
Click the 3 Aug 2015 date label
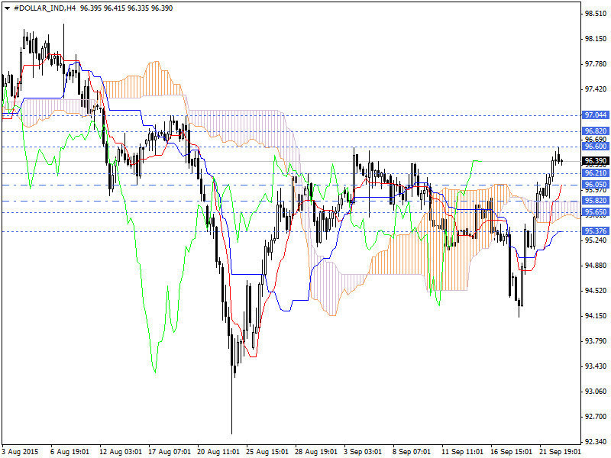click(22, 451)
